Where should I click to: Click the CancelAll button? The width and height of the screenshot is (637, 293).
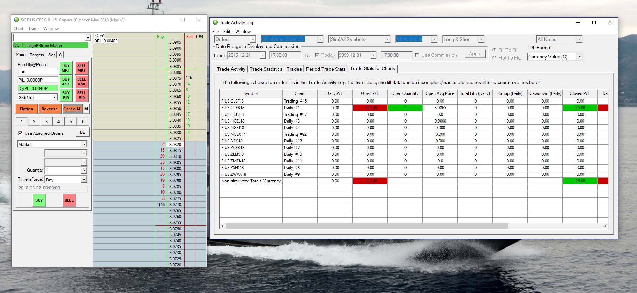tap(72, 109)
